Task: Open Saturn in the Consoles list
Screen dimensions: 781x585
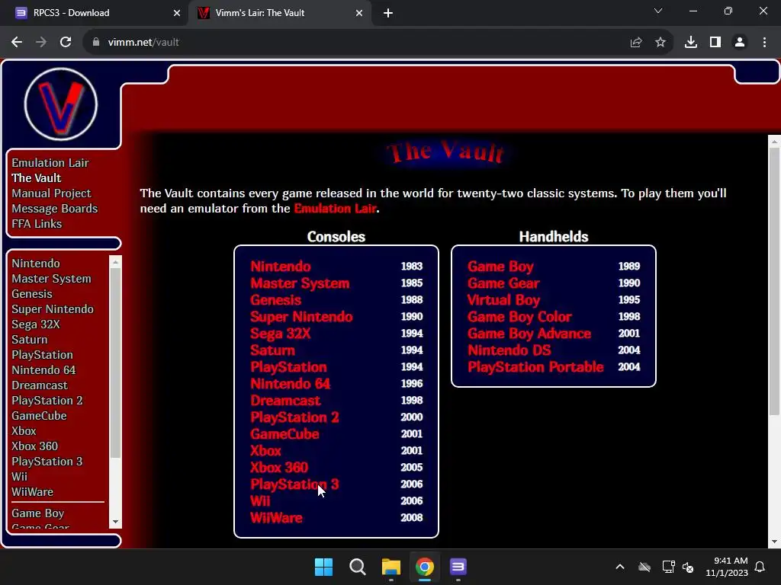Action: tap(272, 350)
